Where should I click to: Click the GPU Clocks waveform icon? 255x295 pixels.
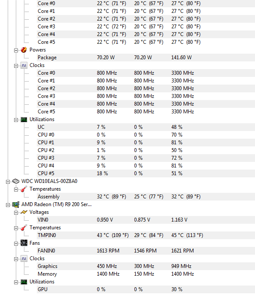pos(24,259)
